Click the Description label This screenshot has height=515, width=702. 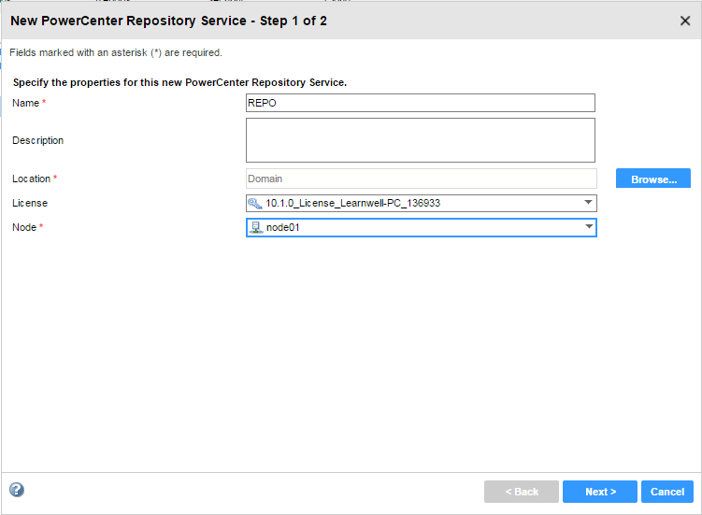coord(38,141)
